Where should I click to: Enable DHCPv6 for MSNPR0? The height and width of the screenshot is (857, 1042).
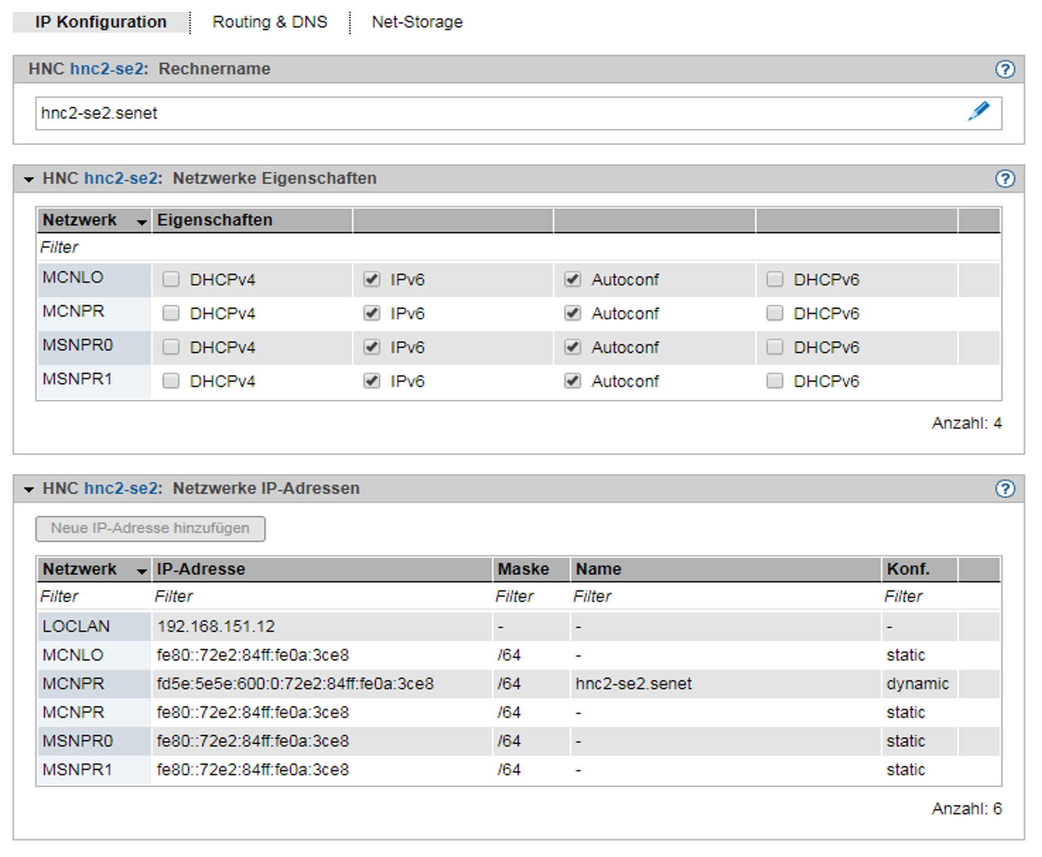pyautogui.click(x=774, y=347)
